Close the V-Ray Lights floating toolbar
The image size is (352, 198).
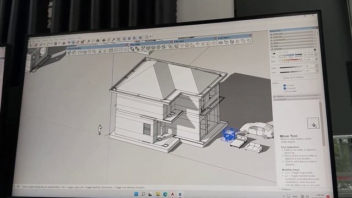[215, 38]
